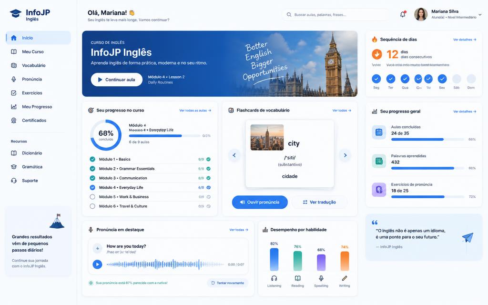
Task: Click the Pronúncia em destaque microphone icon
Action: pos(91,230)
